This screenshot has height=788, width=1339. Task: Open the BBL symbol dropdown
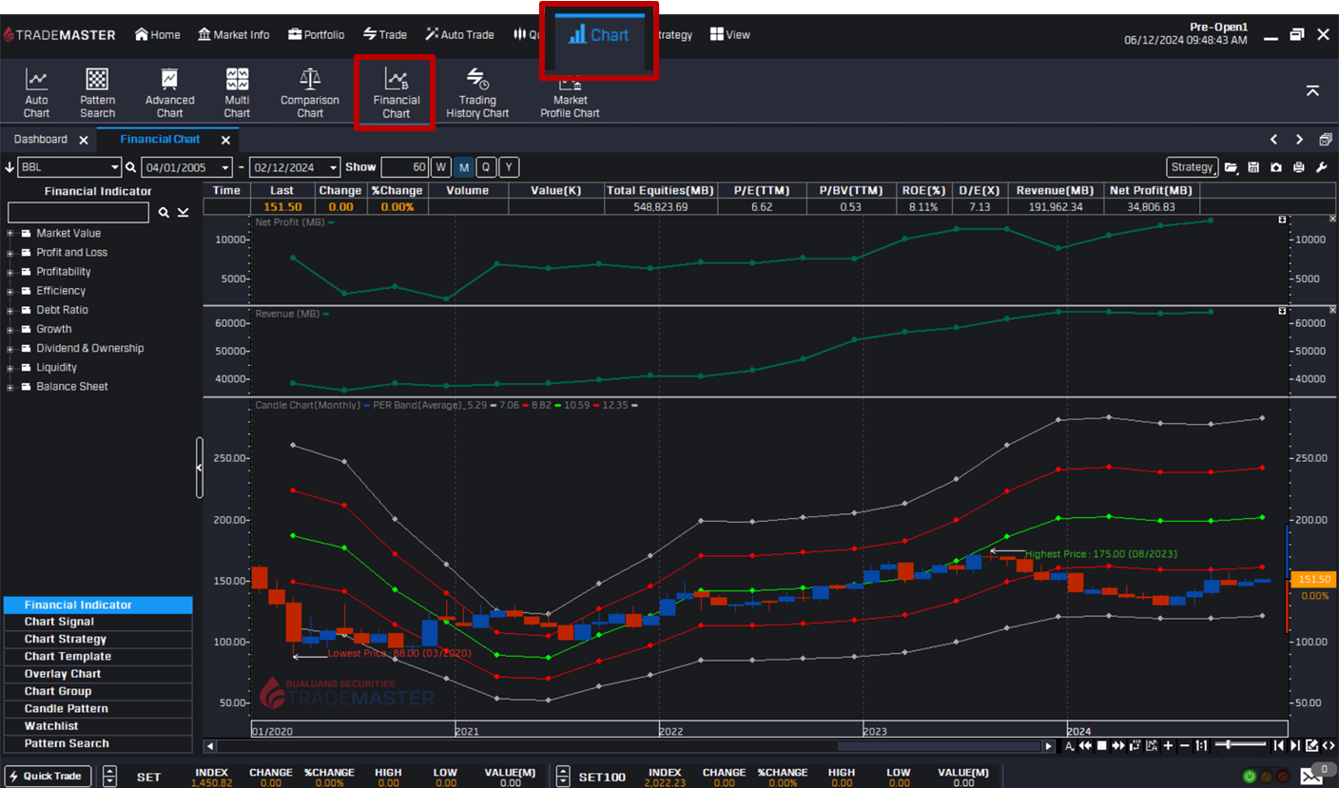pos(114,167)
